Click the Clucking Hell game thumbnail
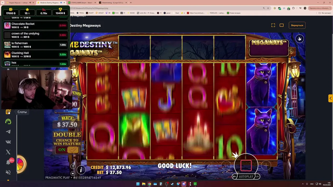333x187 pixels. click(7, 55)
